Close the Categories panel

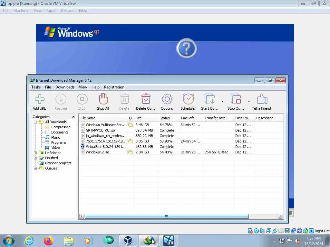[x=73, y=117]
